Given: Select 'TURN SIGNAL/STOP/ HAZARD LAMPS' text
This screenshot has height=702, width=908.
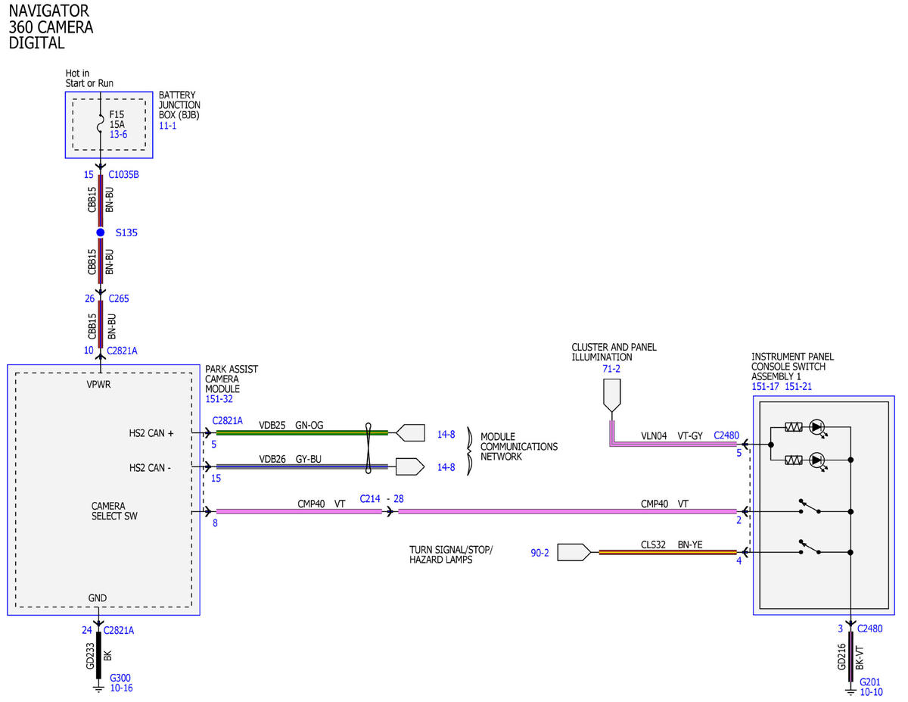Looking at the screenshot, I should pos(451,554).
